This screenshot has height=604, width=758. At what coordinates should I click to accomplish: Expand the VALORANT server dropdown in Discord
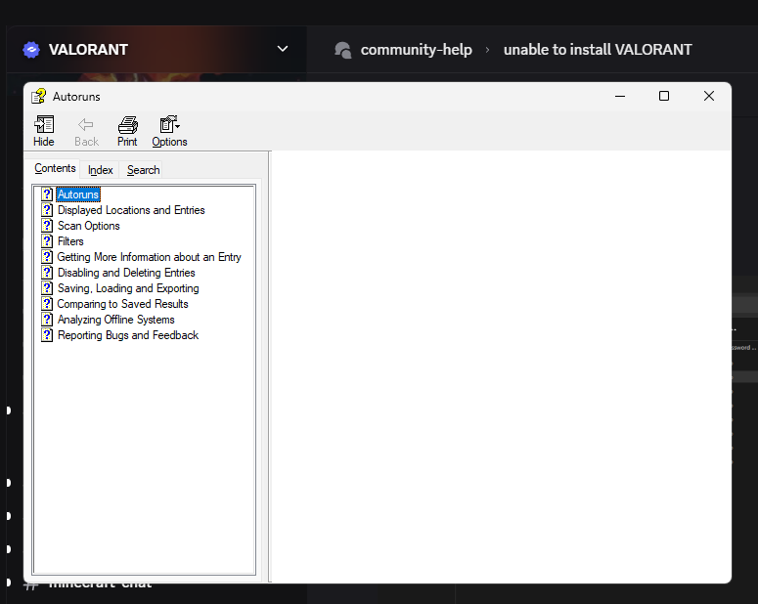click(x=283, y=49)
